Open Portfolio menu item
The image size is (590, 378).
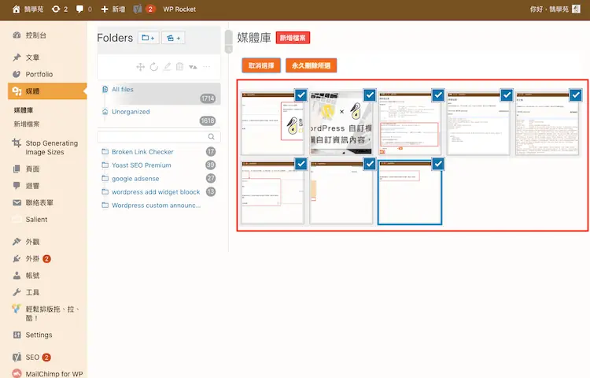[39, 74]
